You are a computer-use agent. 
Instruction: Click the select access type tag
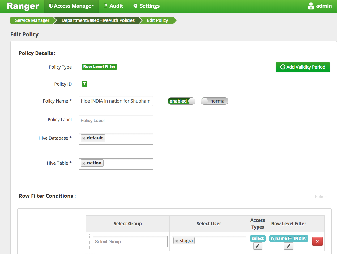click(x=258, y=238)
